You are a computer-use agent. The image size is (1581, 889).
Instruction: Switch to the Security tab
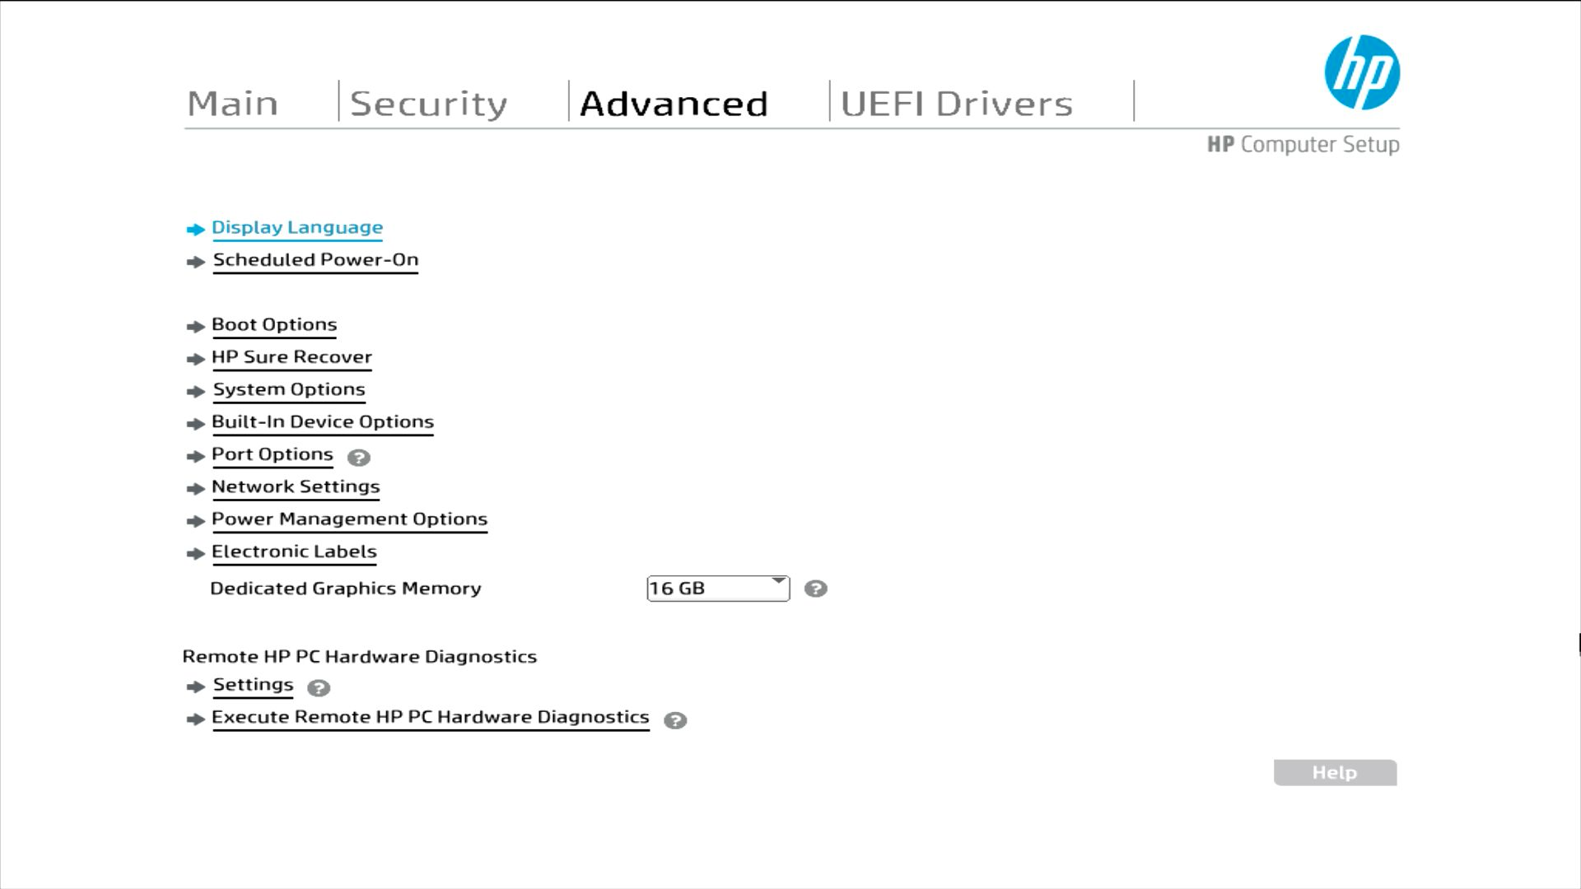coord(428,104)
